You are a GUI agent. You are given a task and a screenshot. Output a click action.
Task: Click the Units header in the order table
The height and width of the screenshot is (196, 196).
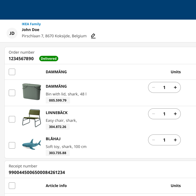pos(176,72)
